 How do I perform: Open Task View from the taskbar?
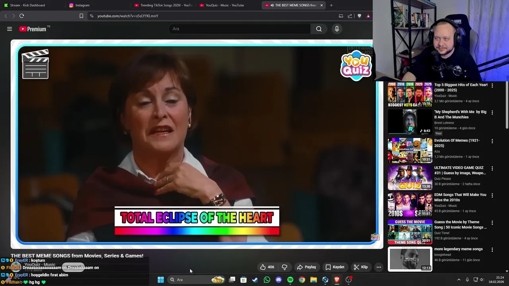click(232, 280)
